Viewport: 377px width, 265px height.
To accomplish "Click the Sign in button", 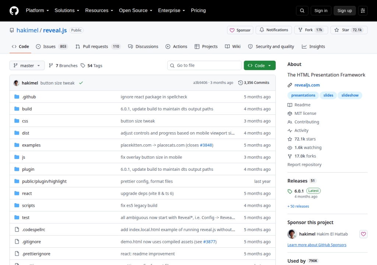I will point(321,11).
